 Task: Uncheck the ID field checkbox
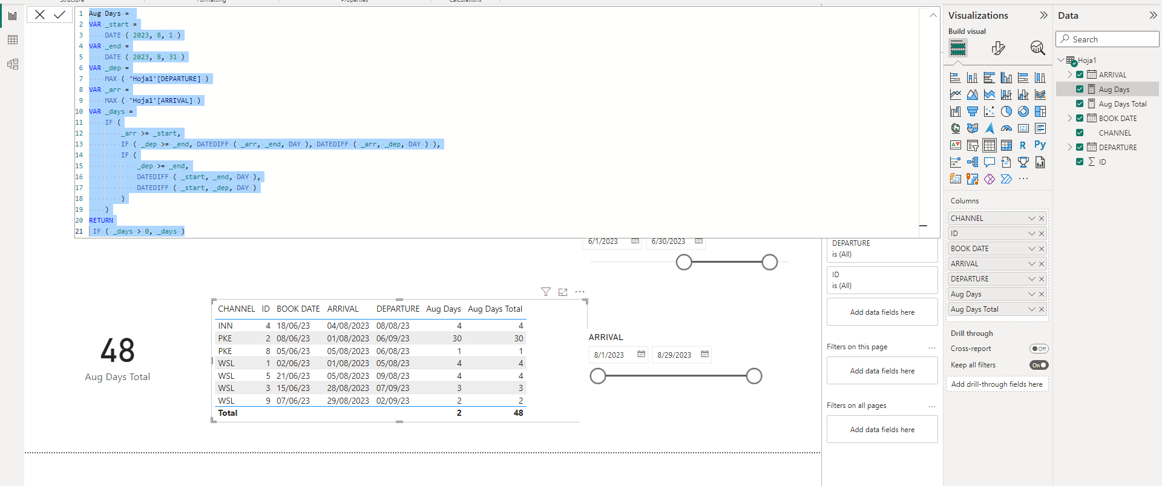click(x=1080, y=162)
